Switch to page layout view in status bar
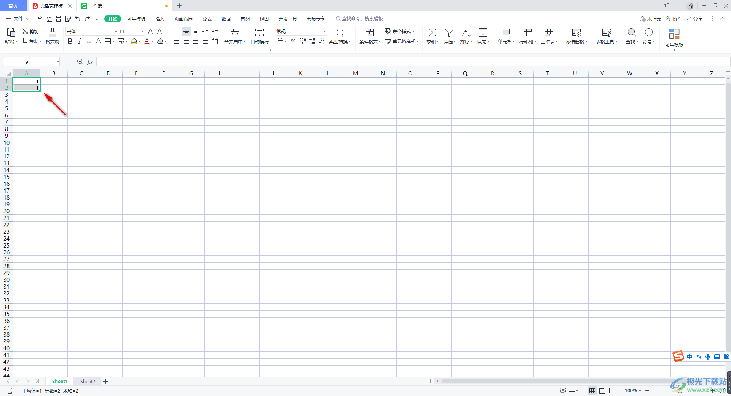Viewport: 731px width, 396px height. click(602, 391)
